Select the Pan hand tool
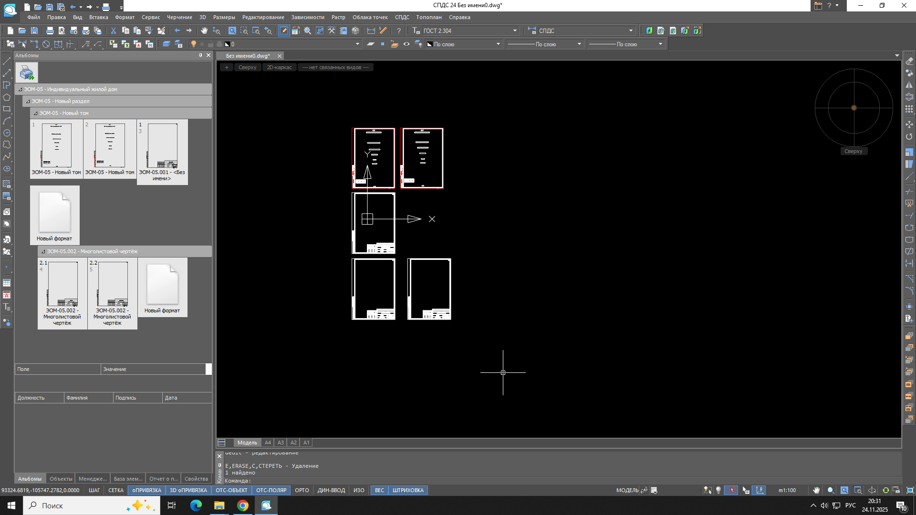 click(204, 31)
